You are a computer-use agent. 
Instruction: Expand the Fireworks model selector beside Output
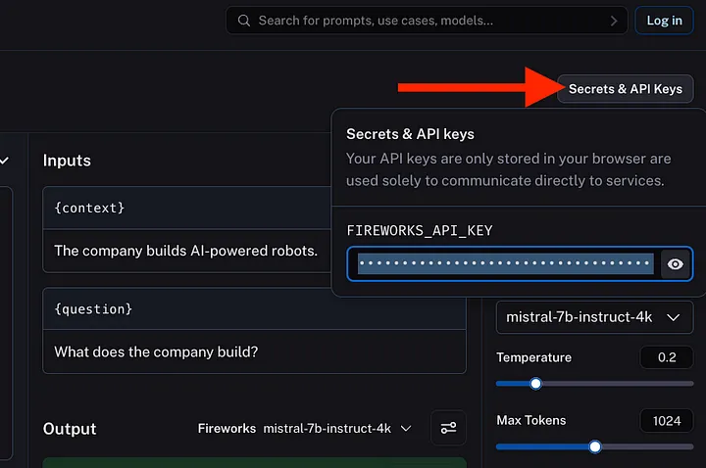[304, 428]
